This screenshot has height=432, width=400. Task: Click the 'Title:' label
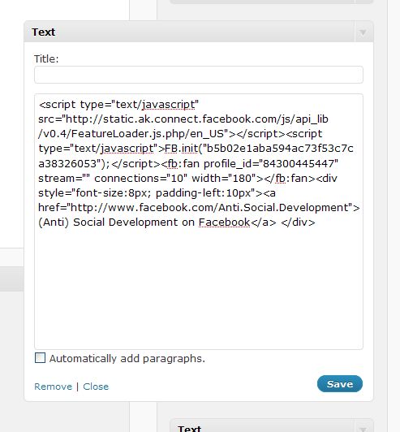pyautogui.click(x=46, y=59)
